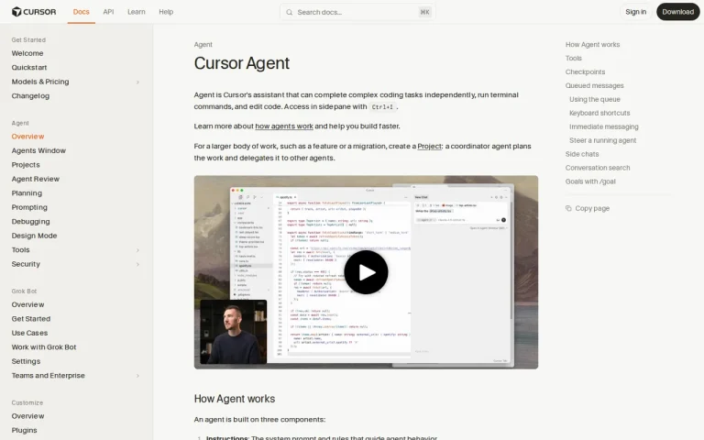The height and width of the screenshot is (440, 704).
Task: Open Prompting page
Action: click(x=29, y=207)
